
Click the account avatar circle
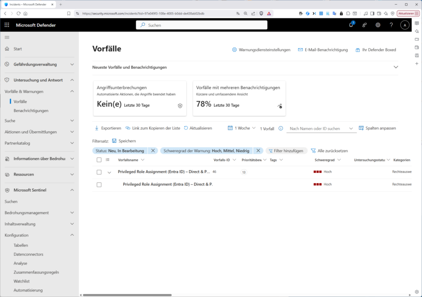click(x=404, y=25)
